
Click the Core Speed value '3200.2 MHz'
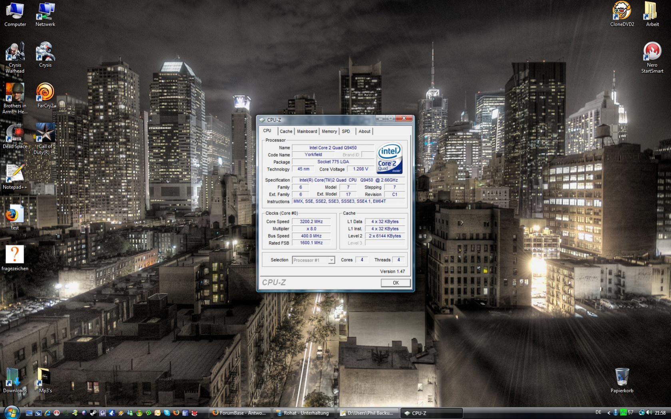311,222
